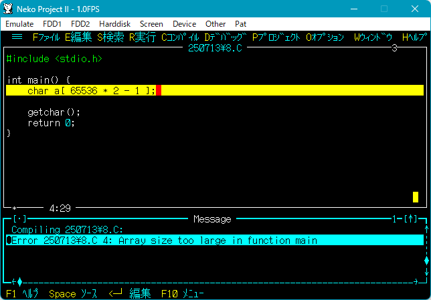Click the Message window zoom box [↑]

[411, 219]
